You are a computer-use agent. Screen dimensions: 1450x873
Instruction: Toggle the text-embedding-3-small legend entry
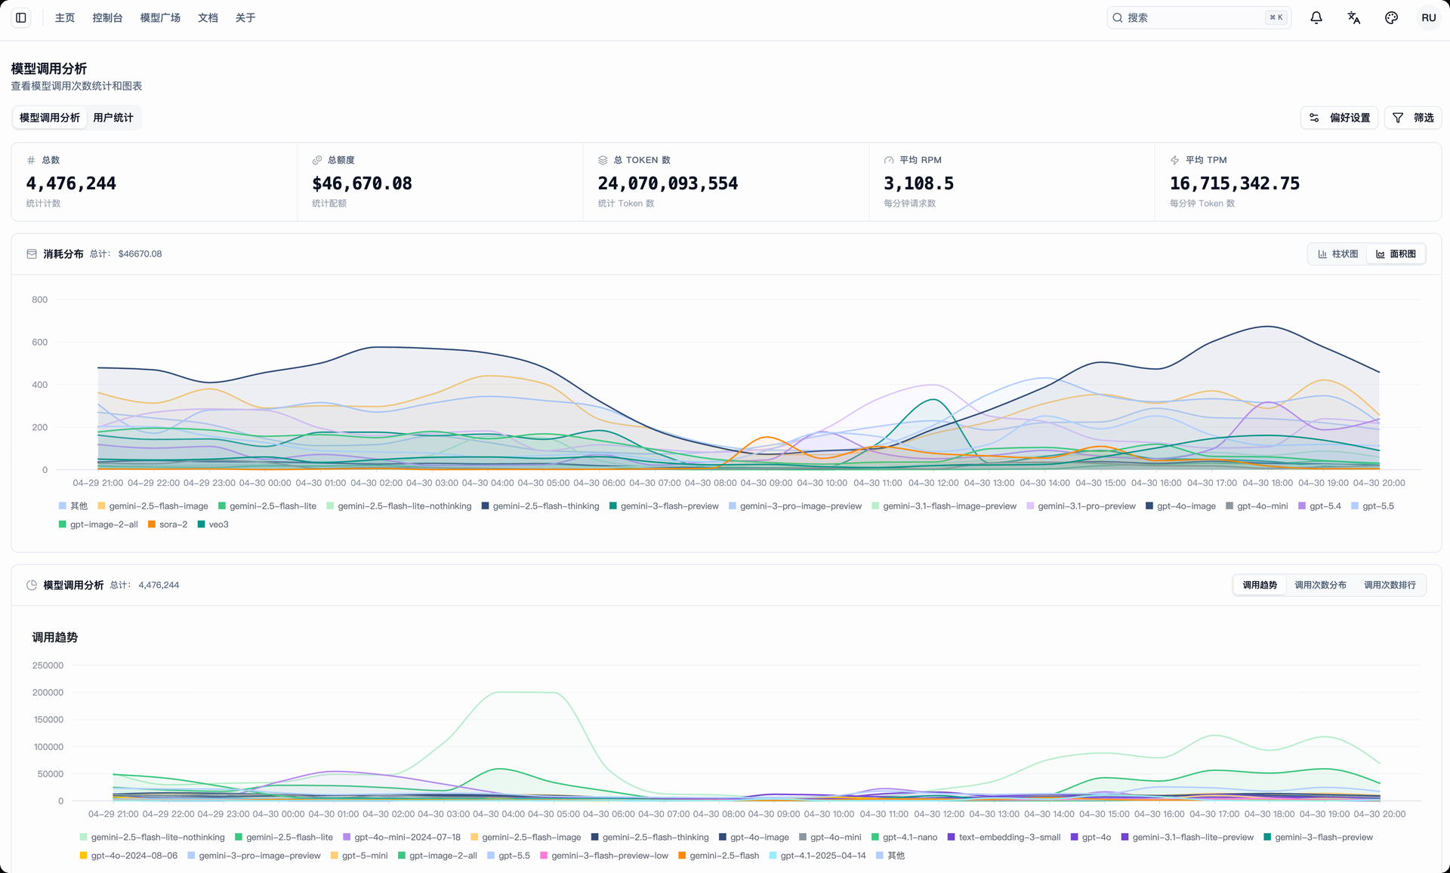click(x=1004, y=838)
